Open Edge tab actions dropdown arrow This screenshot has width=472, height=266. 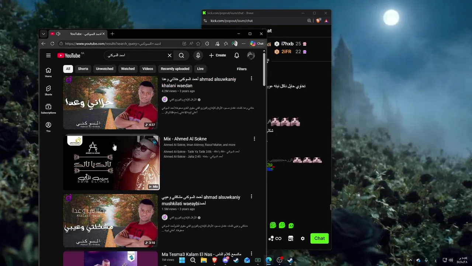coord(44,34)
